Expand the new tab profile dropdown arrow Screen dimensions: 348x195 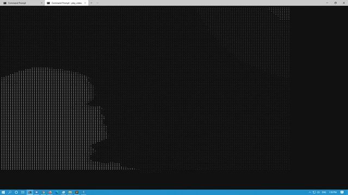[x=97, y=3]
